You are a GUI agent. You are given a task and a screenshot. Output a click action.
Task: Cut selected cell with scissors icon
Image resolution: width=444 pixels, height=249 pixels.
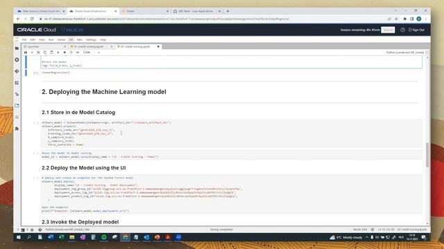[39, 53]
